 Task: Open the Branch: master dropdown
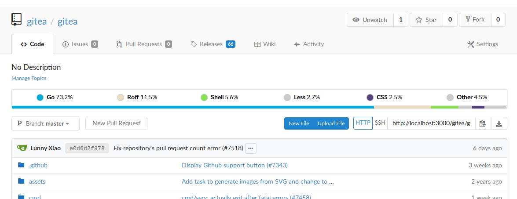click(45, 123)
